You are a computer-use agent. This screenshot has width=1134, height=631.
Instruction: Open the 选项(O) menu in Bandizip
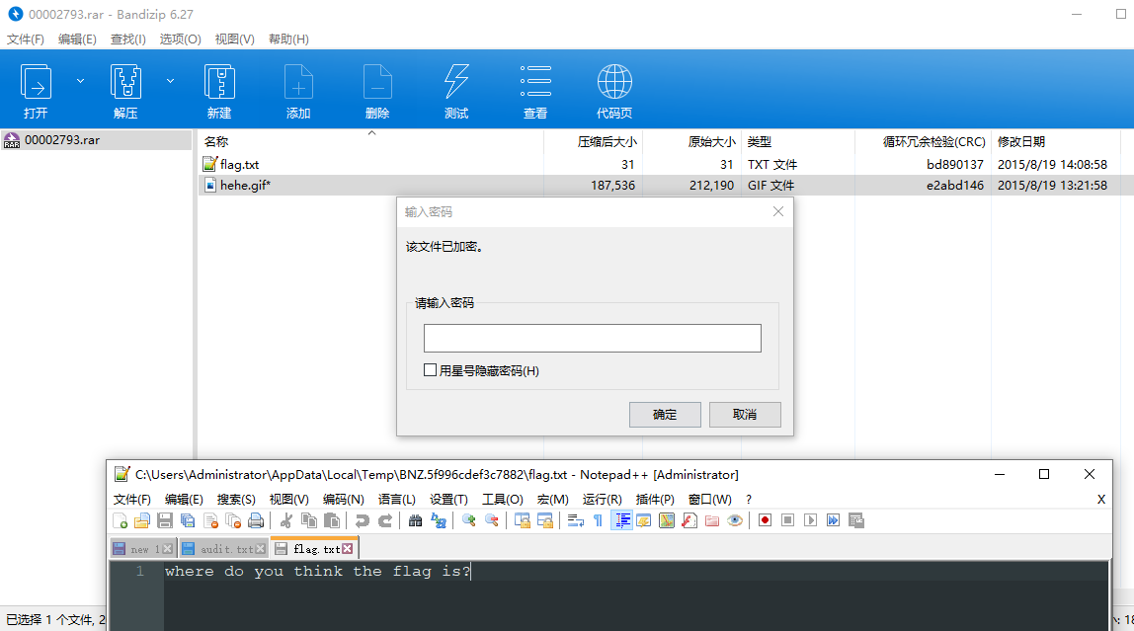(x=180, y=39)
